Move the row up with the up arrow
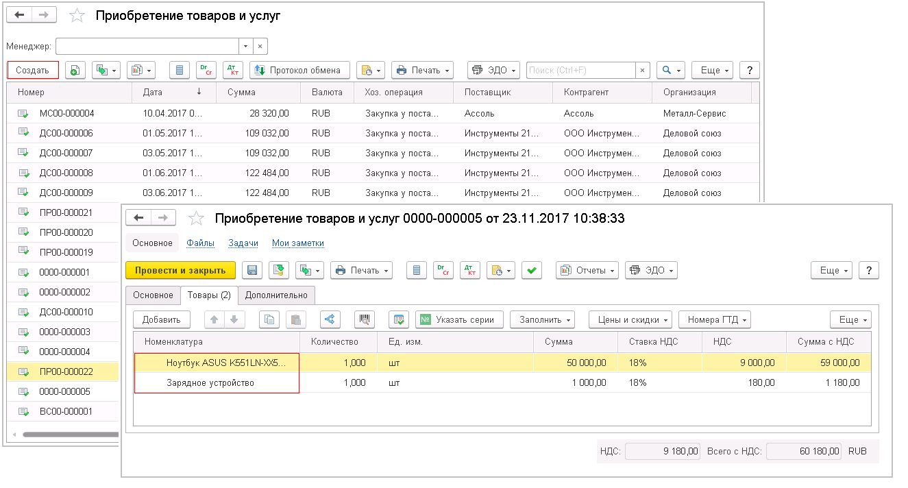Viewport: 908px width, 488px height. 214,319
